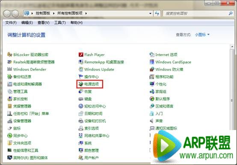
Task: Click the vertical scrollbar thumb
Action: pos(232,90)
